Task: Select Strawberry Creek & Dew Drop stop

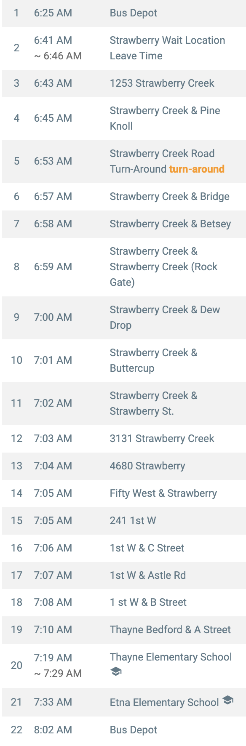Action: pyautogui.click(x=124, y=317)
